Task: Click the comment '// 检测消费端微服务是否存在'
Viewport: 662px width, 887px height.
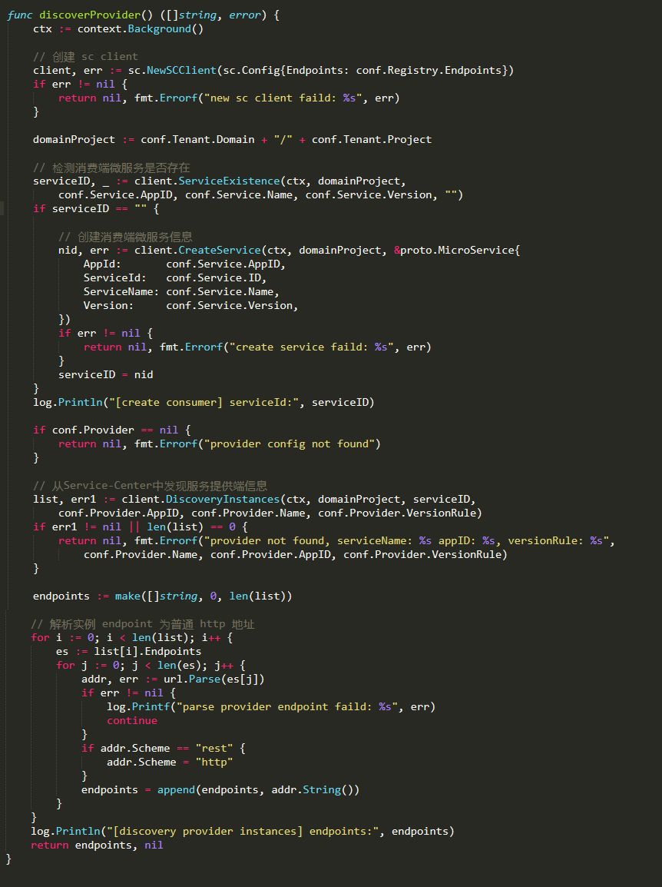Action: point(111,168)
